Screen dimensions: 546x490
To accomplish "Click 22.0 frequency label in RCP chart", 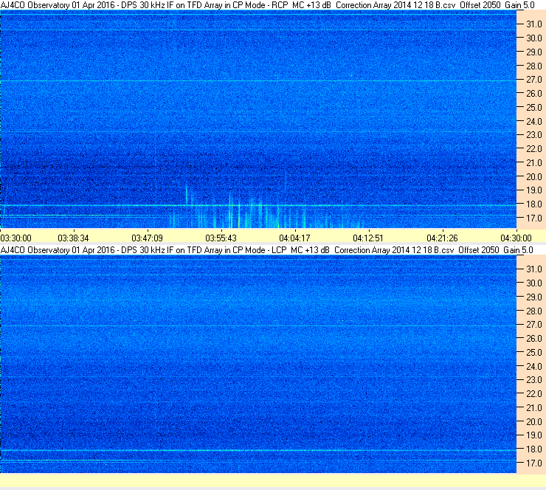I will 534,149.
